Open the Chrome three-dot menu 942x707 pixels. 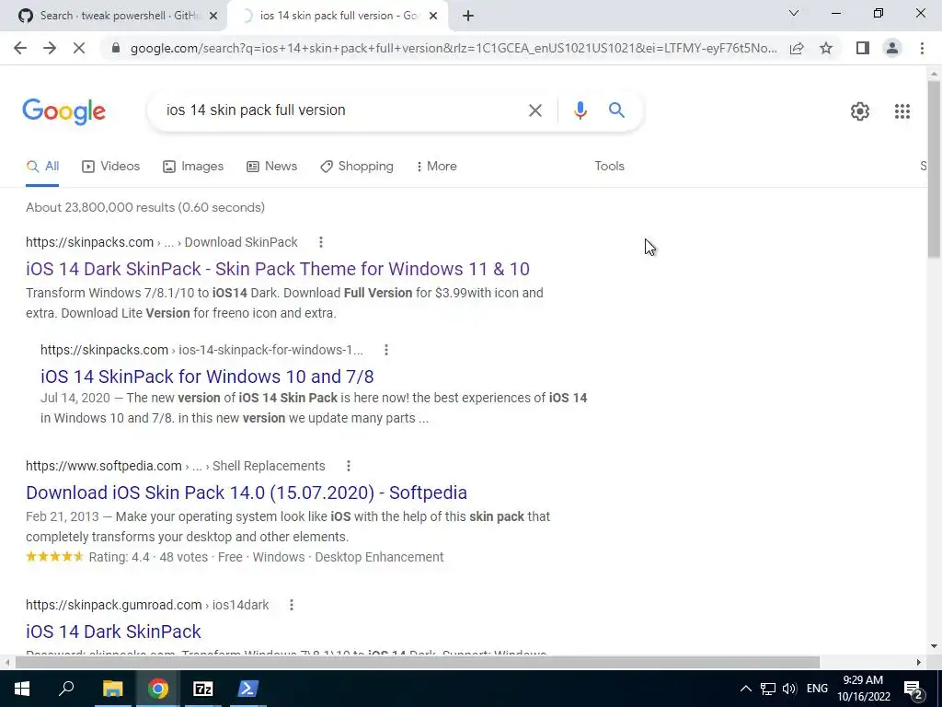click(922, 48)
